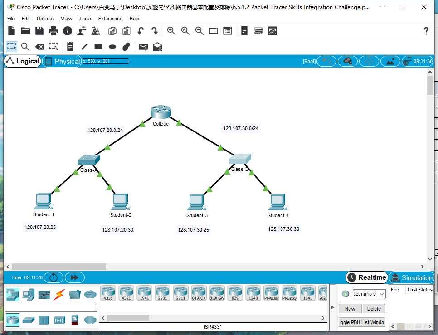The width and height of the screenshot is (438, 335).
Task: Activate Realtime mode
Action: (x=367, y=277)
